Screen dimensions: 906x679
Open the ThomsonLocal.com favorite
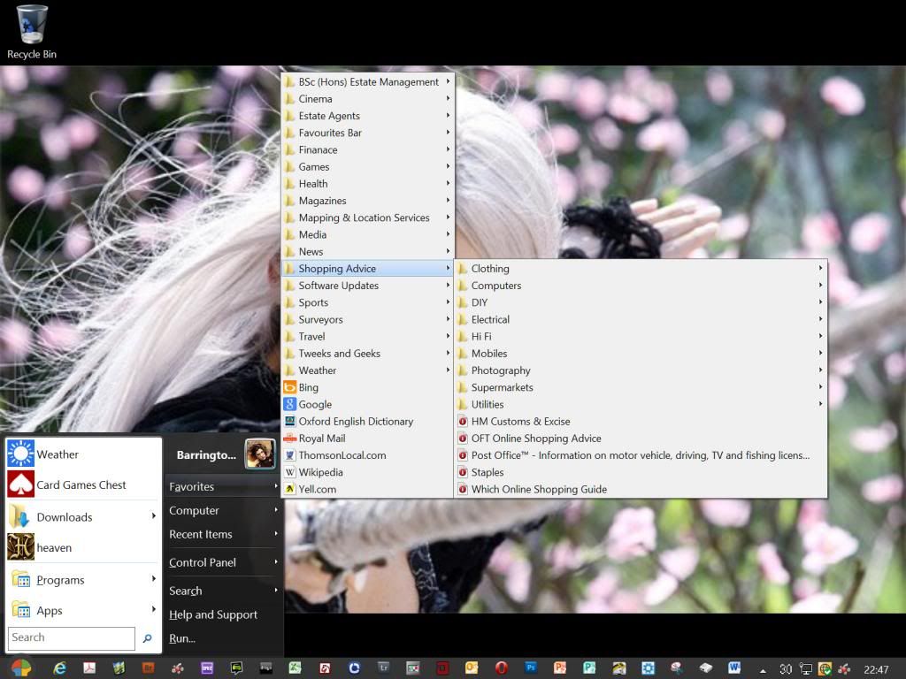point(368,455)
